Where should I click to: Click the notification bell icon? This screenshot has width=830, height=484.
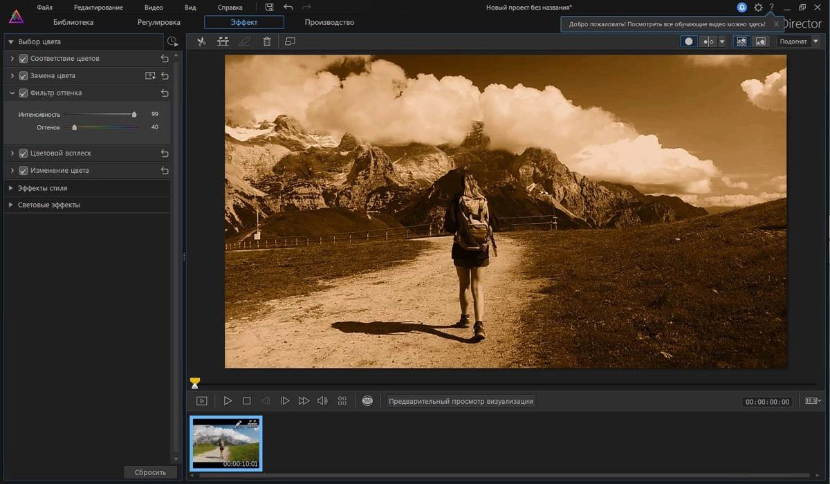742,8
